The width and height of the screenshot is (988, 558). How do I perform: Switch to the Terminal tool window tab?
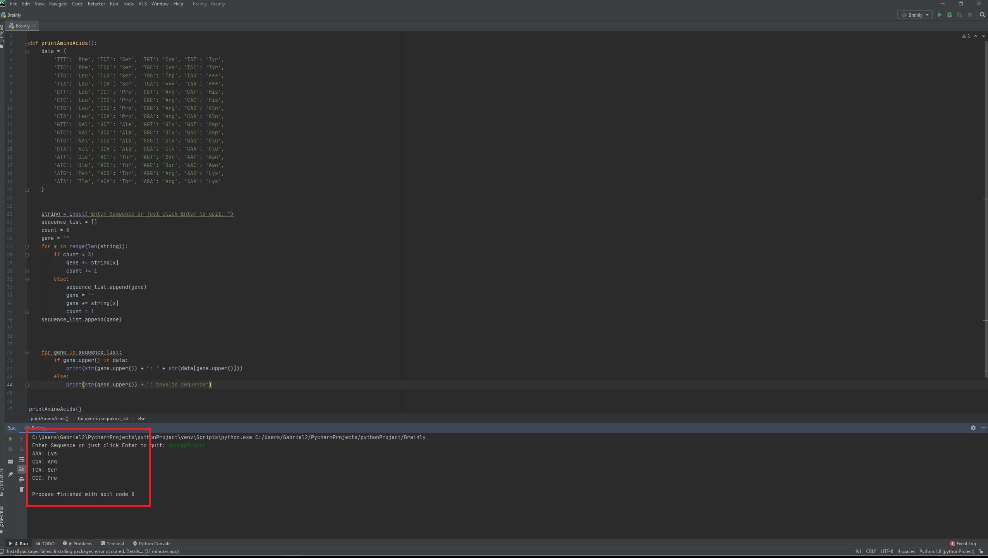click(x=112, y=544)
